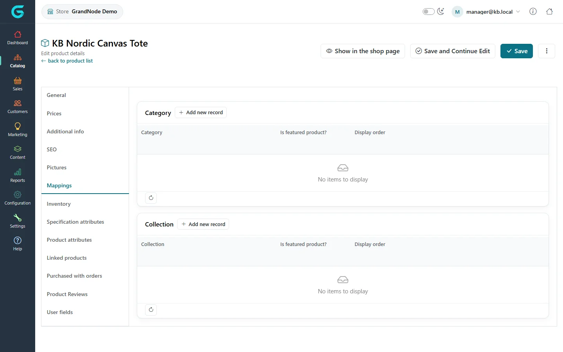Screen dimensions: 563x352
Task: Open the Catalog sidebar section
Action: 18,61
